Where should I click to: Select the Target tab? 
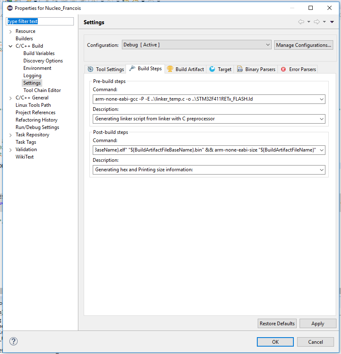220,69
